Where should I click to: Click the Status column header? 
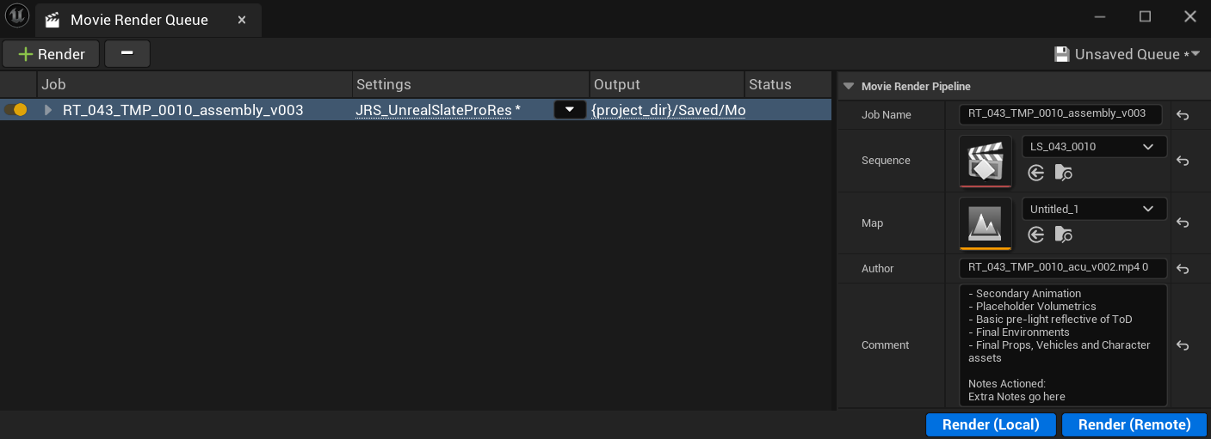[x=788, y=84]
